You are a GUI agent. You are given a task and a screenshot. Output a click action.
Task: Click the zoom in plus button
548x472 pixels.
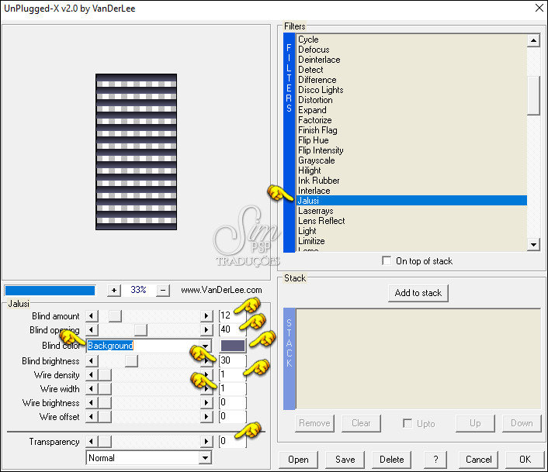pos(114,290)
